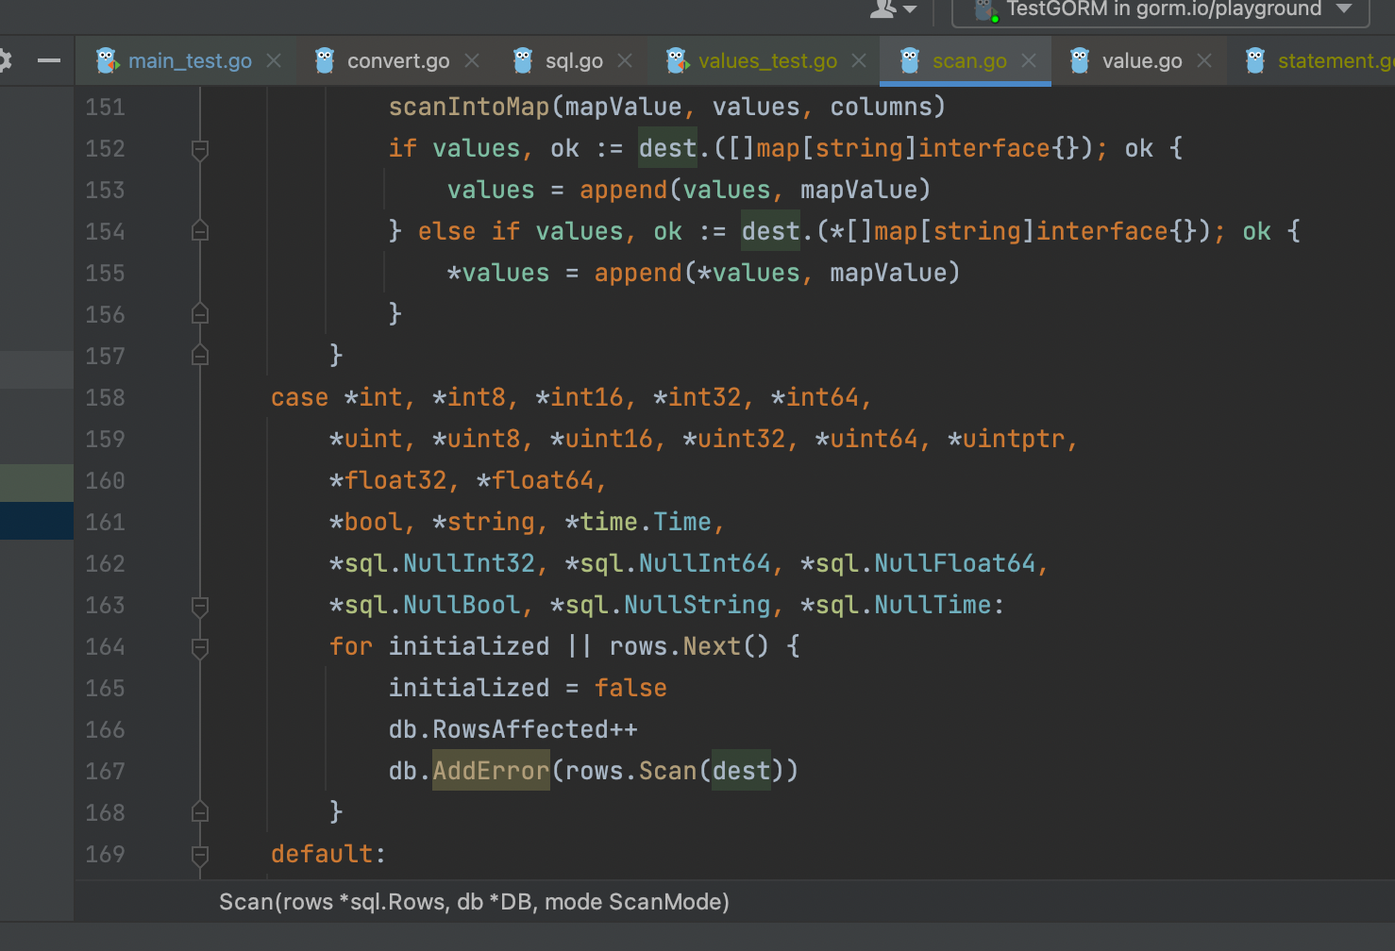Switch to the sql.go tab
Image resolution: width=1395 pixels, height=951 pixels.
[x=573, y=60]
